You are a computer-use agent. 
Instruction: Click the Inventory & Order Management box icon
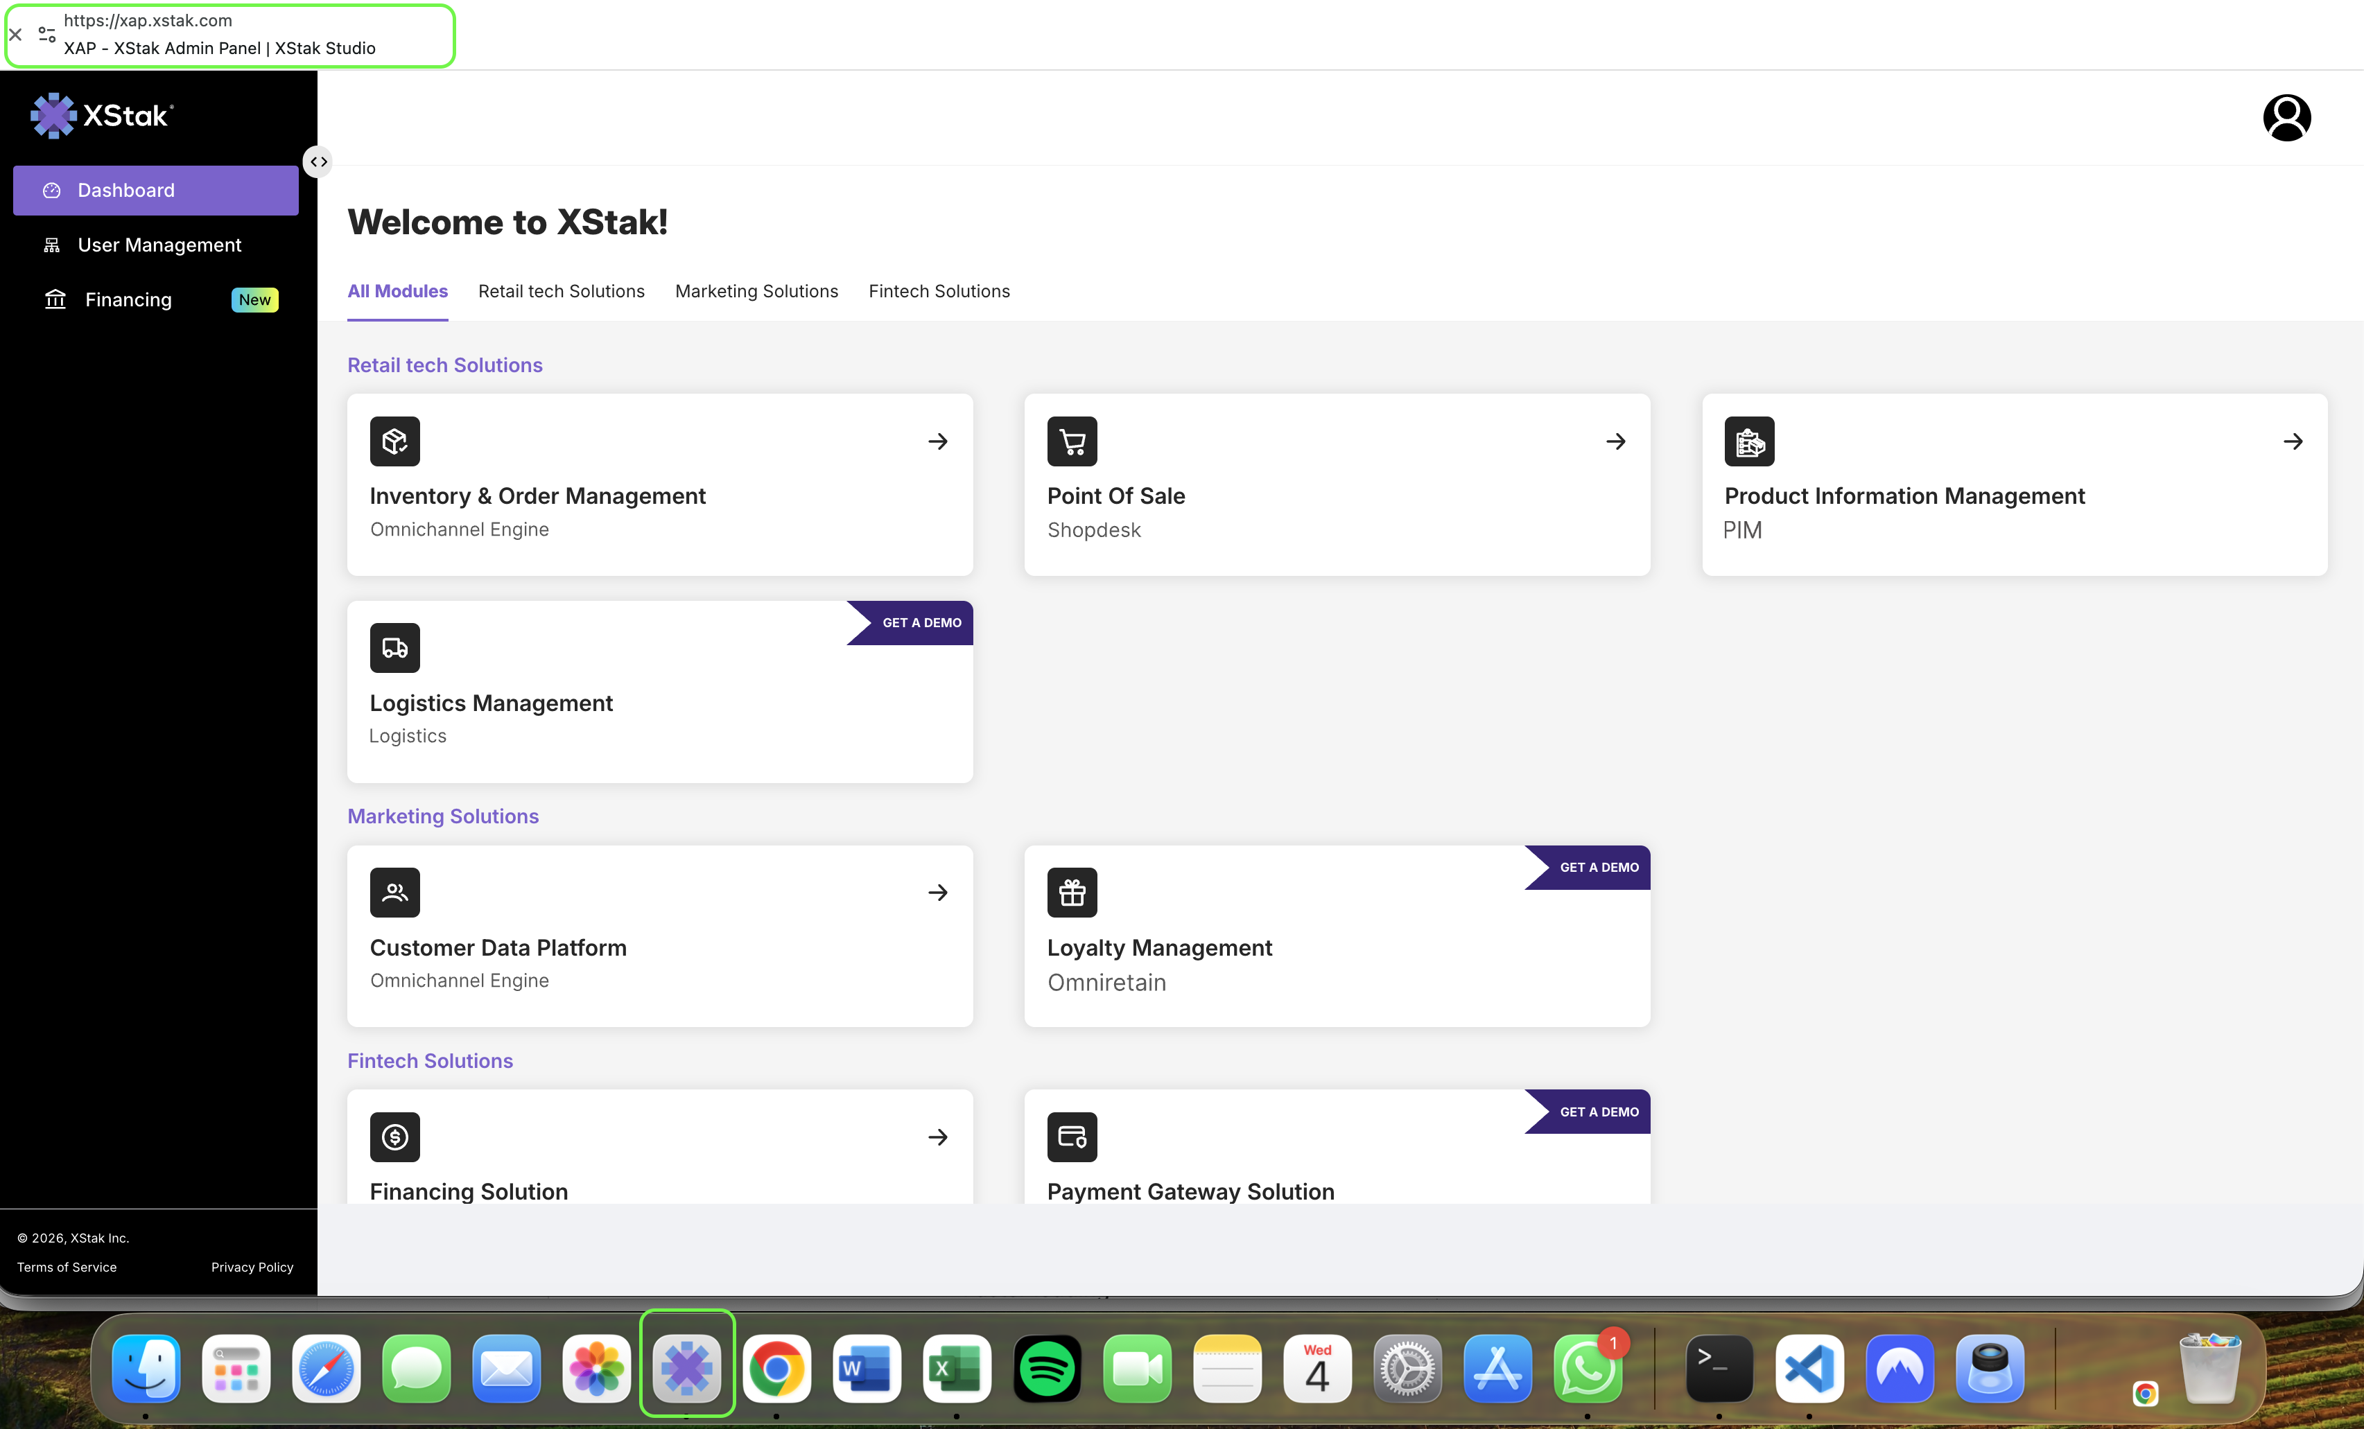click(394, 441)
